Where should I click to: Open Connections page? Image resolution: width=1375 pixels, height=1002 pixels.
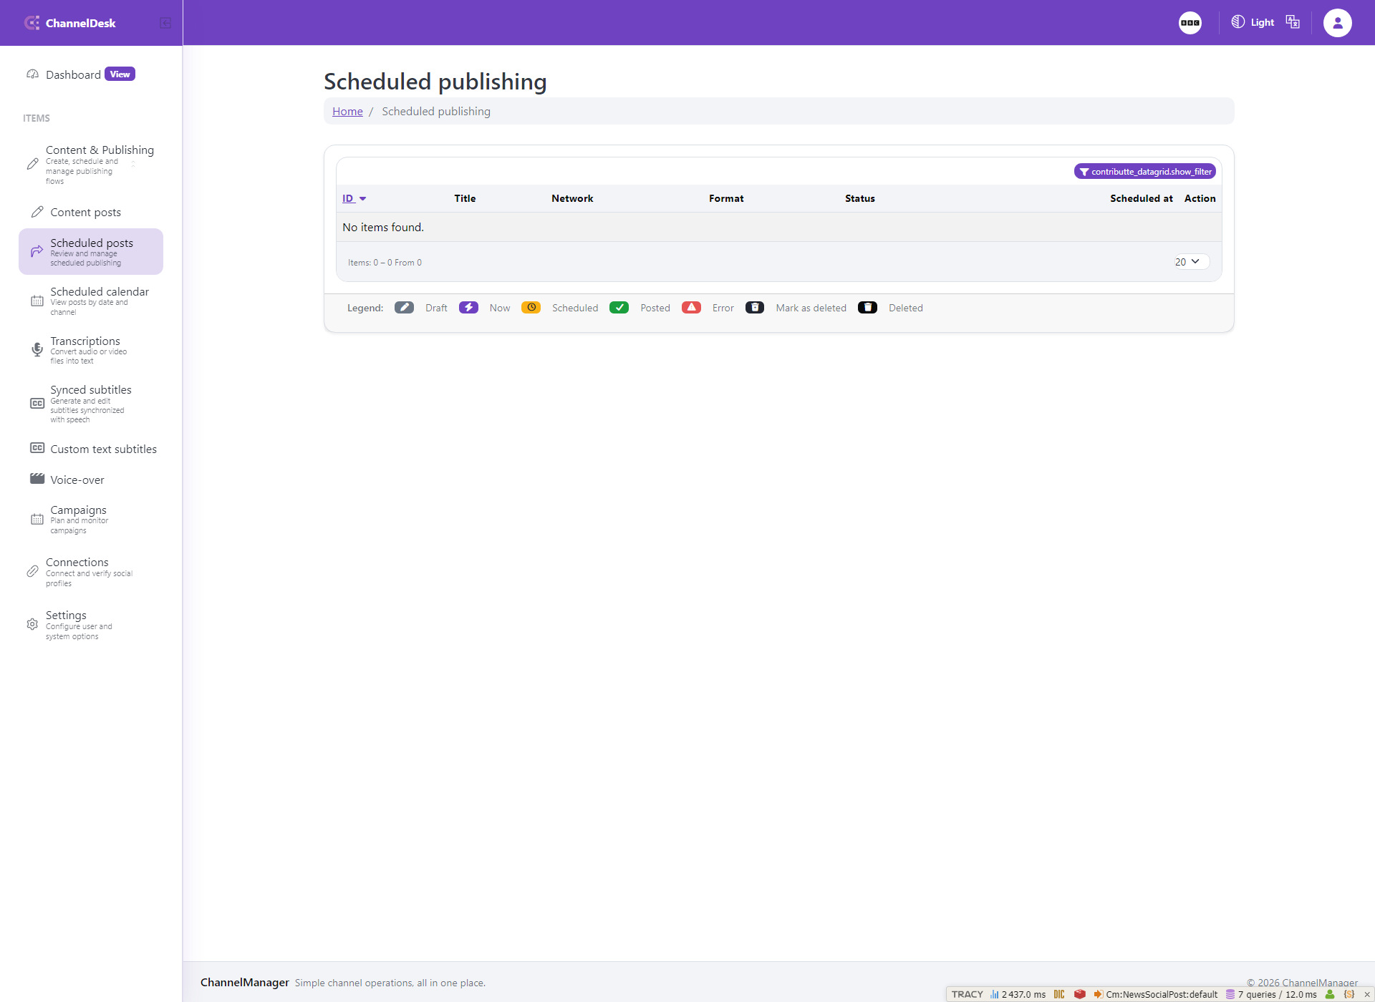tap(91, 572)
